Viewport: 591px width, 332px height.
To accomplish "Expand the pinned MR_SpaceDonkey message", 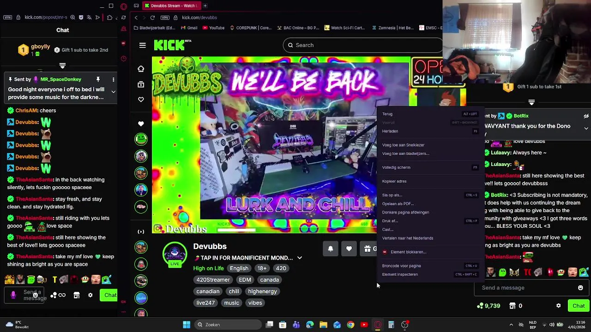I will tap(113, 92).
